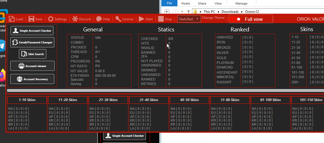Viewport: 324px width, 143px height.
Task: Click the up arrow in File Explorer
Action: 189,12
